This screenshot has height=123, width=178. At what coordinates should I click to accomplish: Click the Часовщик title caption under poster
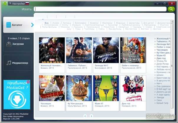tap(46, 104)
